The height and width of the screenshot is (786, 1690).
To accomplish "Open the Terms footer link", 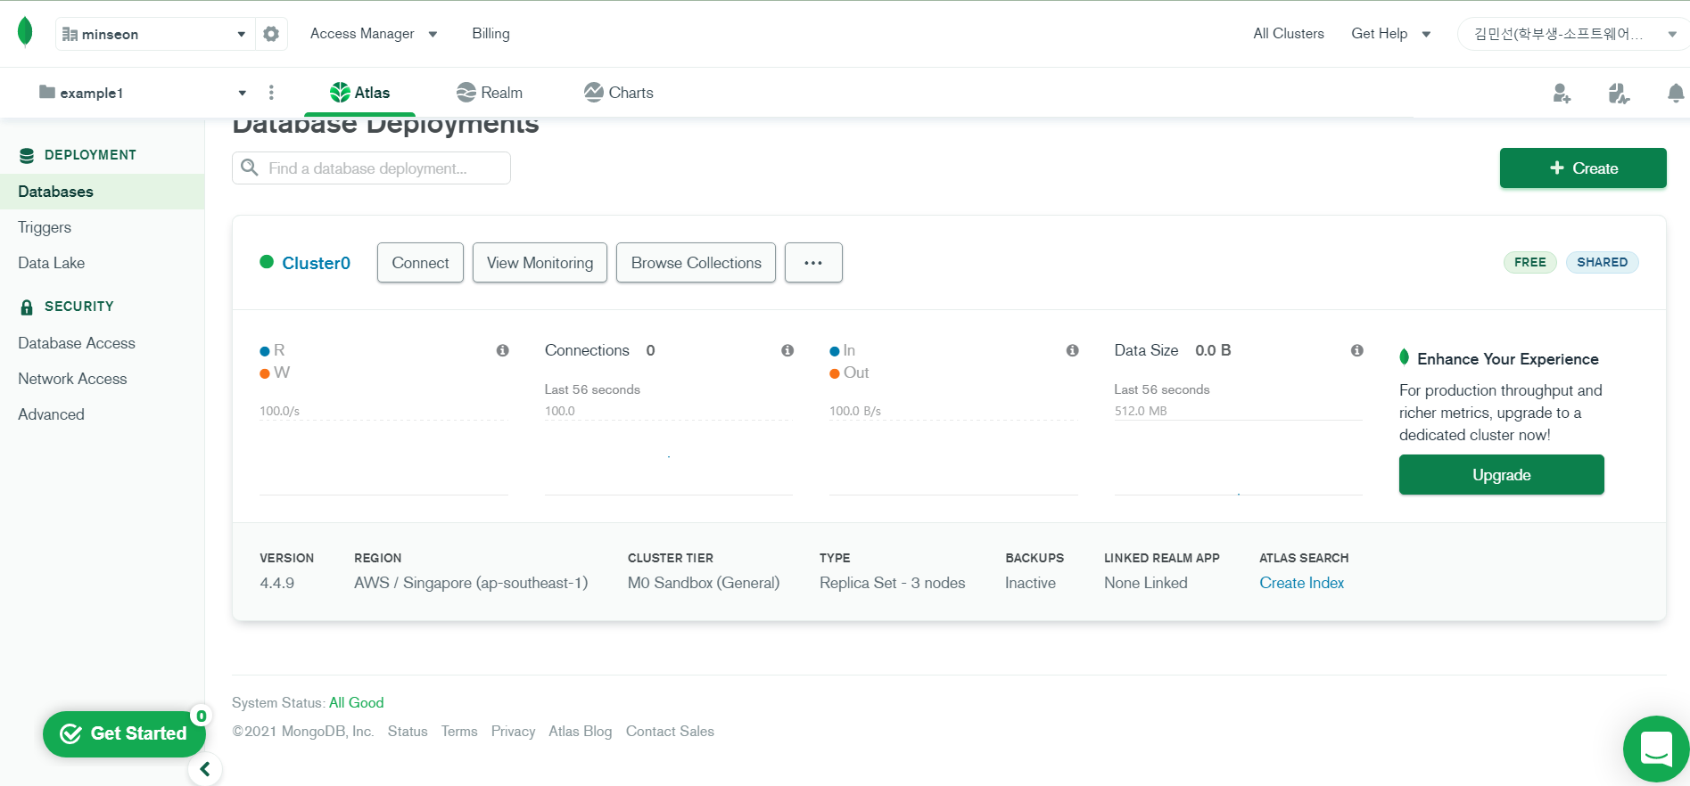I will pyautogui.click(x=459, y=731).
